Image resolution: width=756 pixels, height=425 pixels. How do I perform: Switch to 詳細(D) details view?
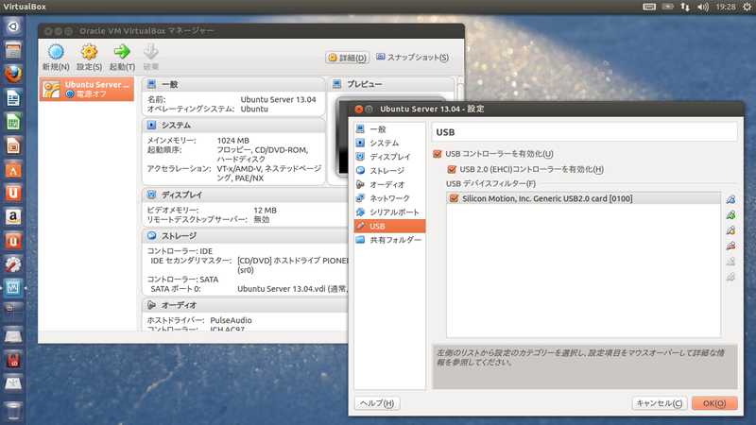pyautogui.click(x=347, y=58)
